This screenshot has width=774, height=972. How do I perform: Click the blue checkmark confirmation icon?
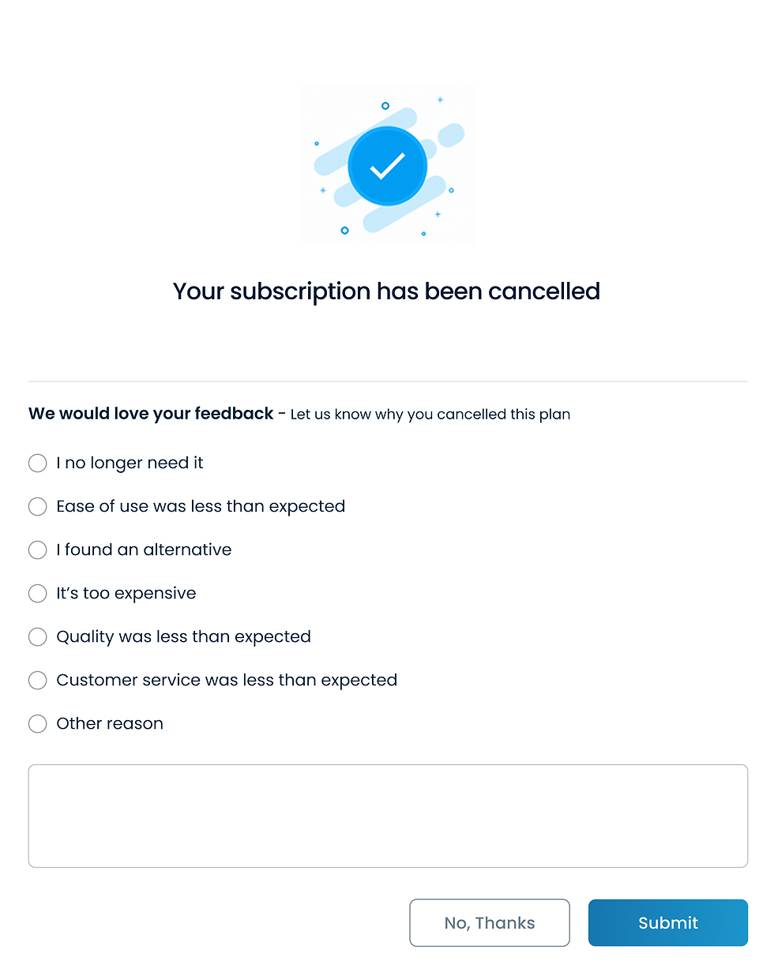pos(387,167)
